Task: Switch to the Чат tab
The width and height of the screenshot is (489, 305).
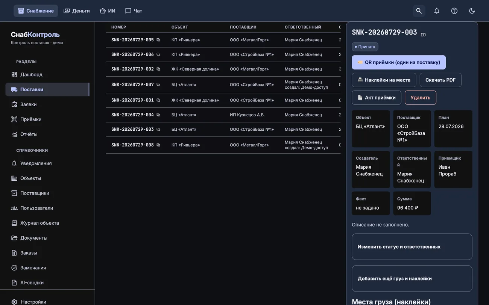Action: 134,11
